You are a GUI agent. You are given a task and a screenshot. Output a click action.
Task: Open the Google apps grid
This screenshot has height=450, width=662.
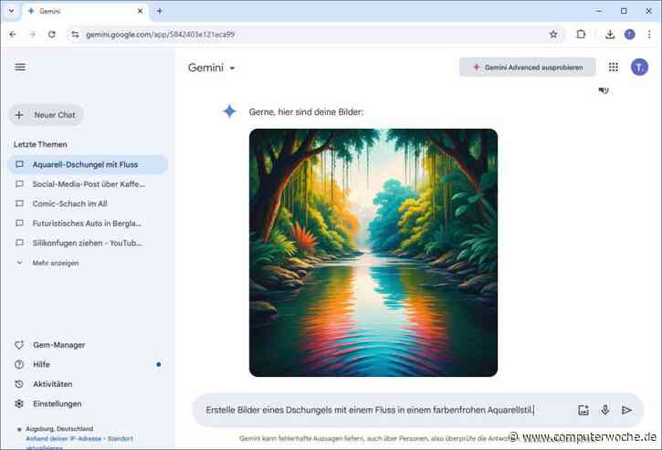614,68
